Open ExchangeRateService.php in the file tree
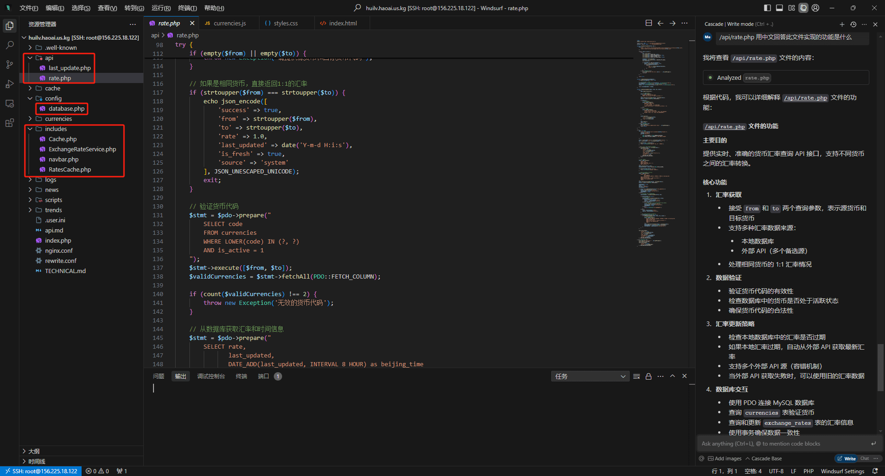Viewport: 885px width, 476px height. (82, 149)
